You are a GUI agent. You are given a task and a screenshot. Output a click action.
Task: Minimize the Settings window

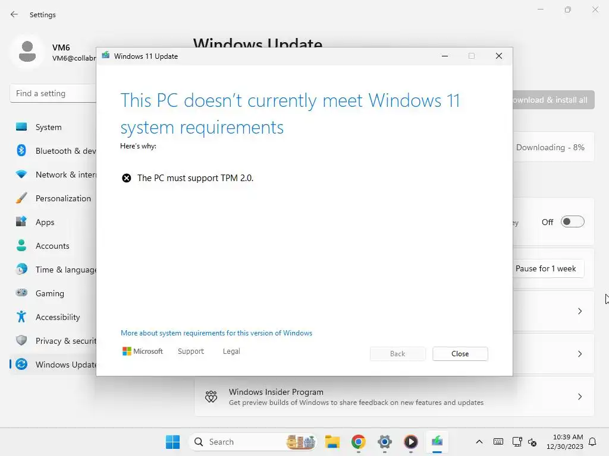(540, 9)
